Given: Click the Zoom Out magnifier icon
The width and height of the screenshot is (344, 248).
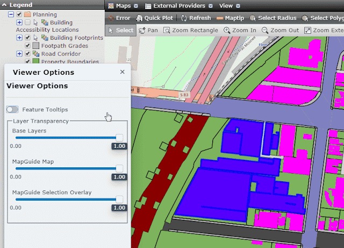Looking at the screenshot, I should coord(265,30).
